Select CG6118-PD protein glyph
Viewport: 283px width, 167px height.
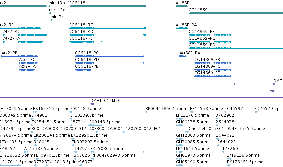point(110,63)
